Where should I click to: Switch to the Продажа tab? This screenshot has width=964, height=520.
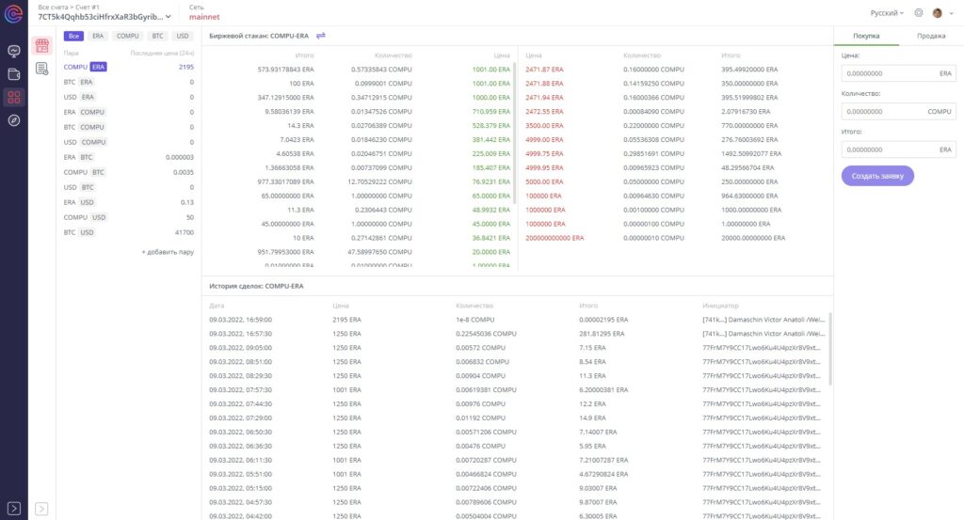[931, 36]
